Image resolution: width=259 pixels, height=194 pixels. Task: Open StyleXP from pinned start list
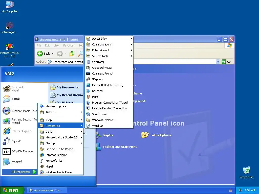click(x=19, y=141)
